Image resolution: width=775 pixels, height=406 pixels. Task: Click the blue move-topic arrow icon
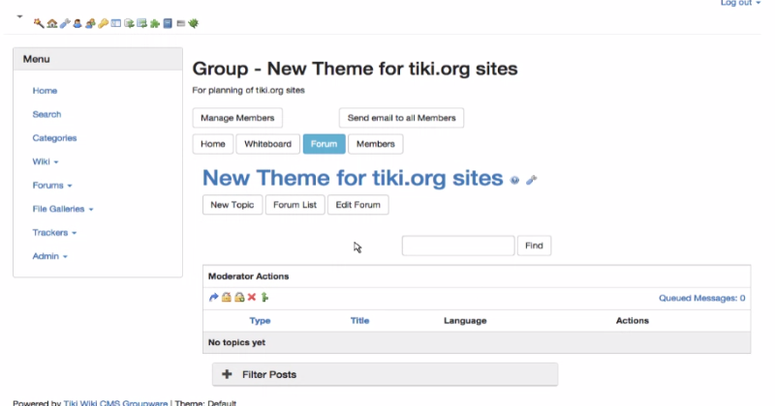[213, 297]
